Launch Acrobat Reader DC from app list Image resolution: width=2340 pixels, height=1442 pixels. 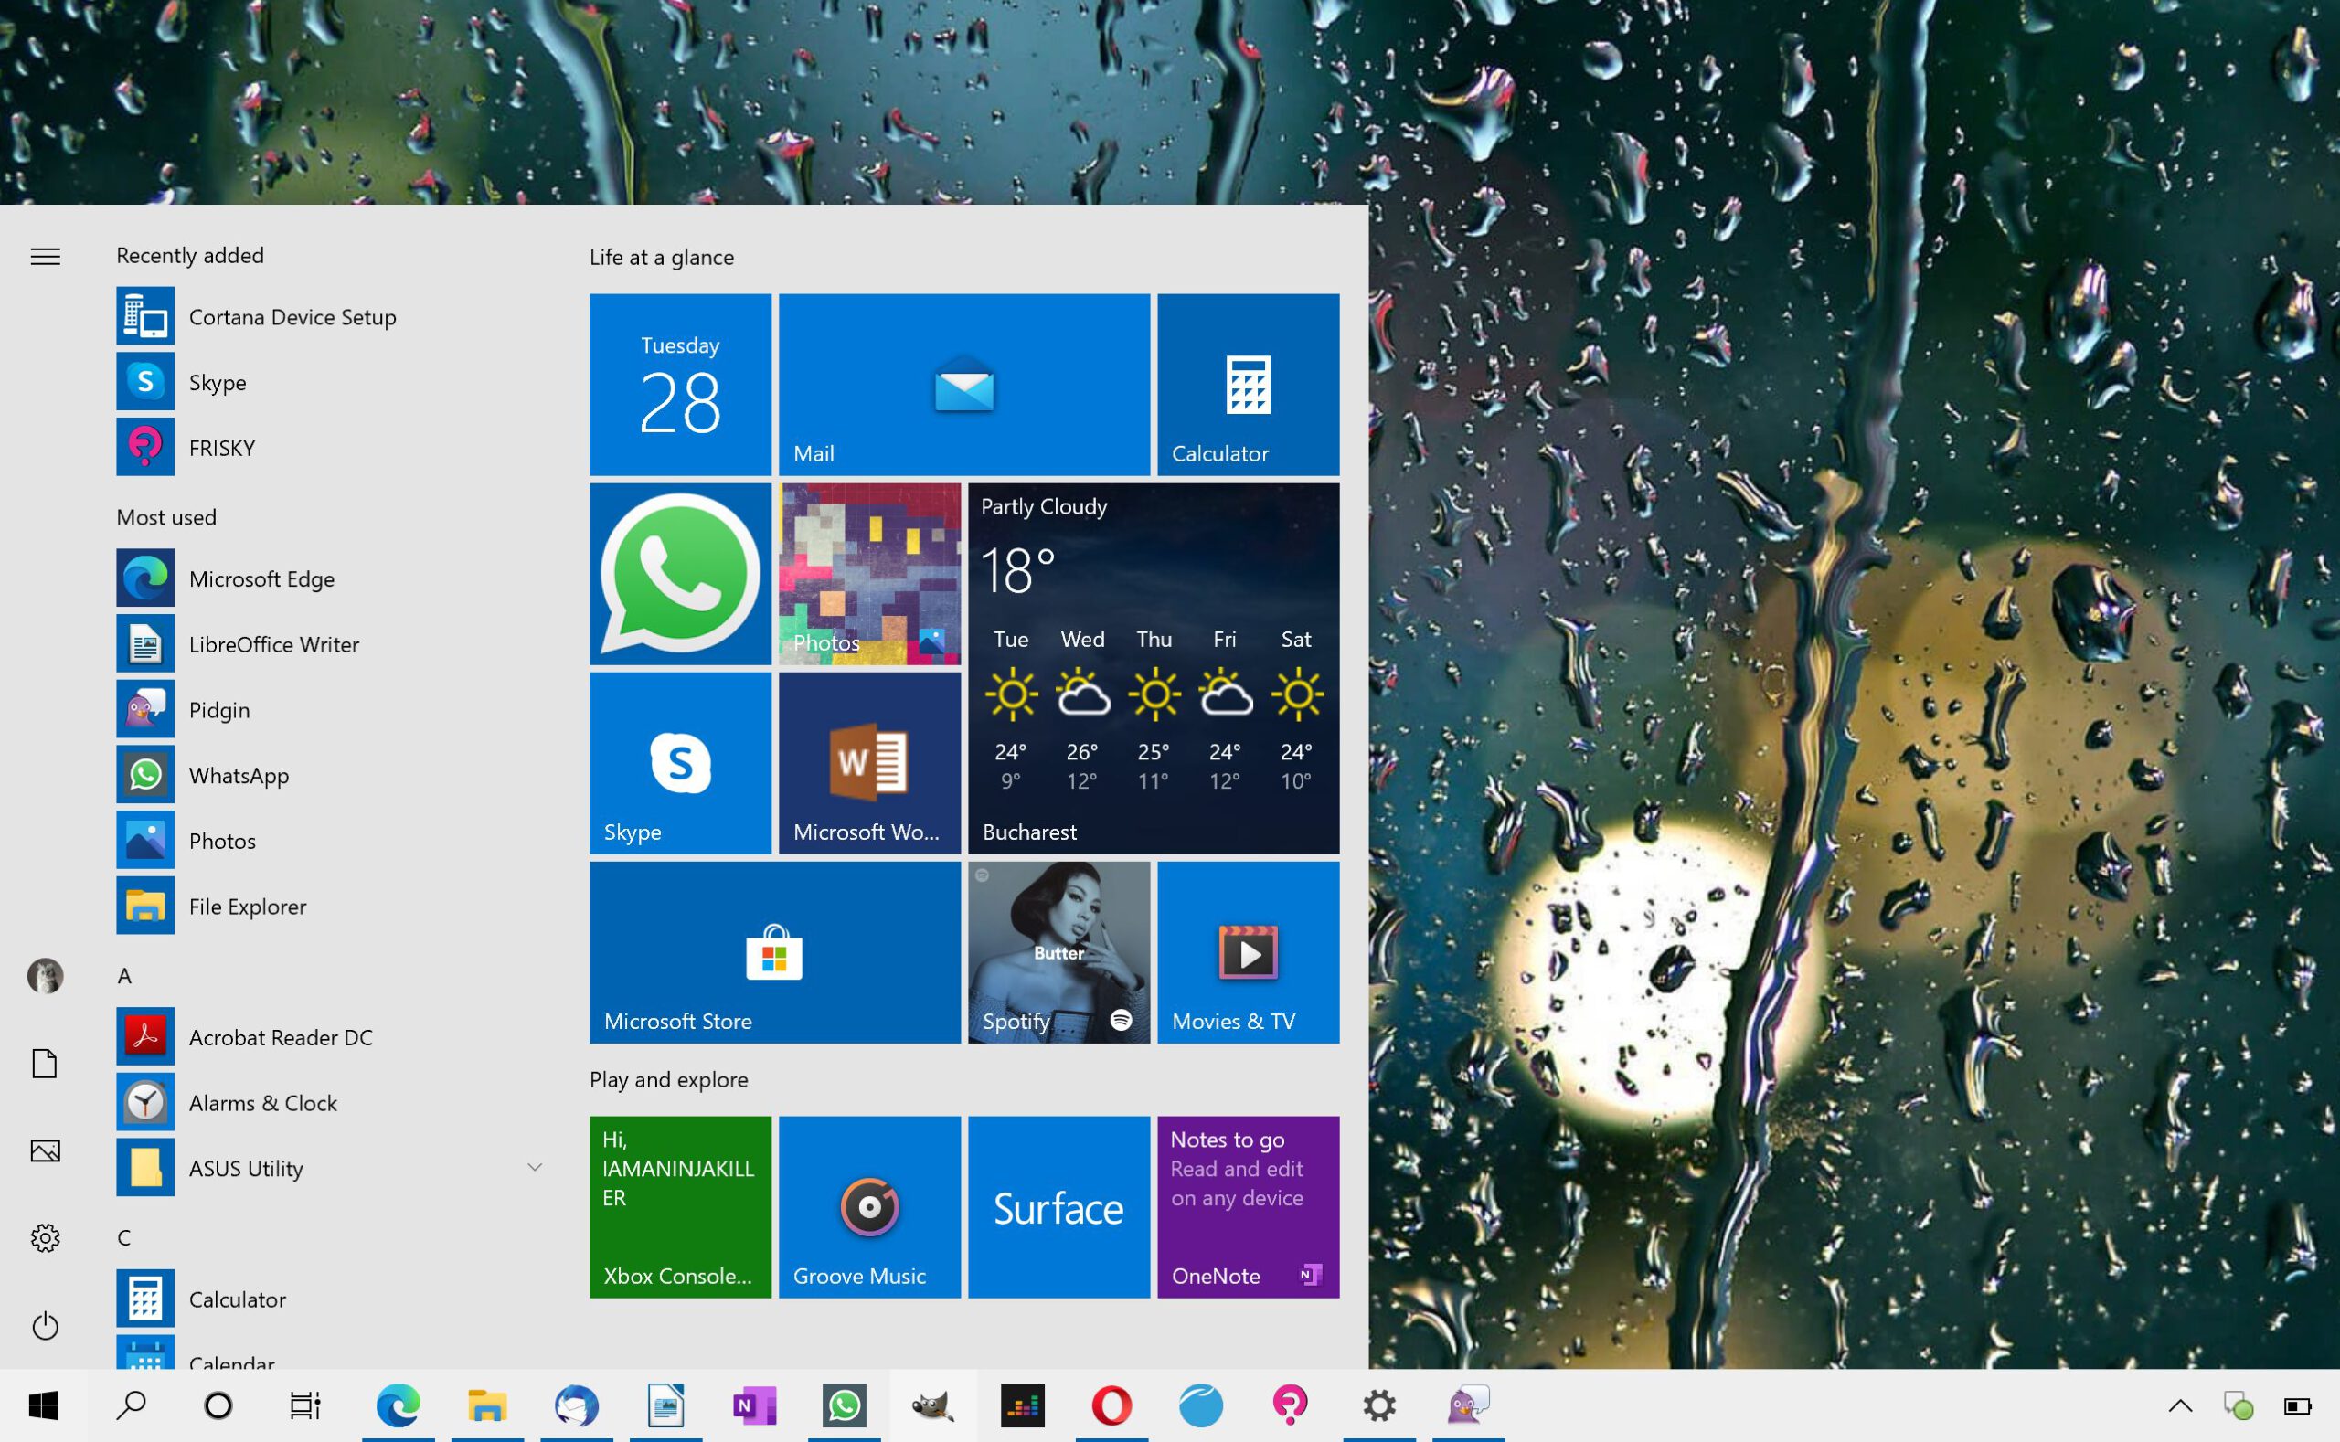pos(332,1037)
